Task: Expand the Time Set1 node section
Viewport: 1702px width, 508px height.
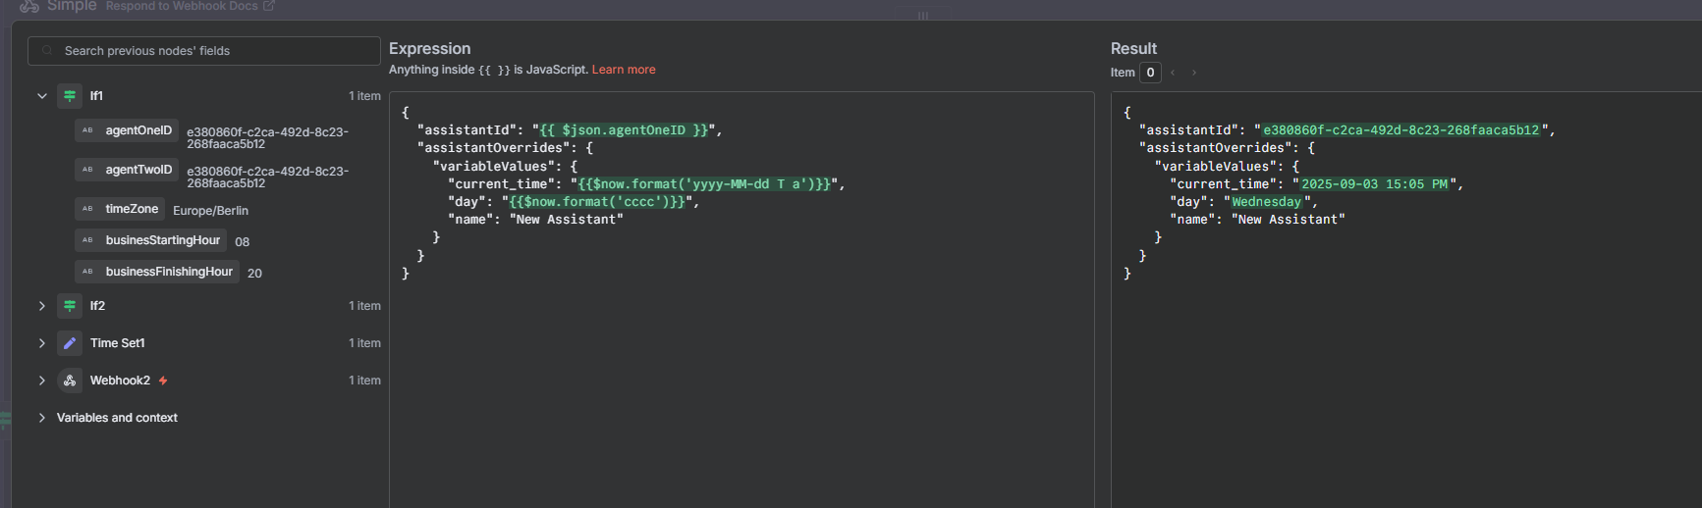Action: pos(42,343)
